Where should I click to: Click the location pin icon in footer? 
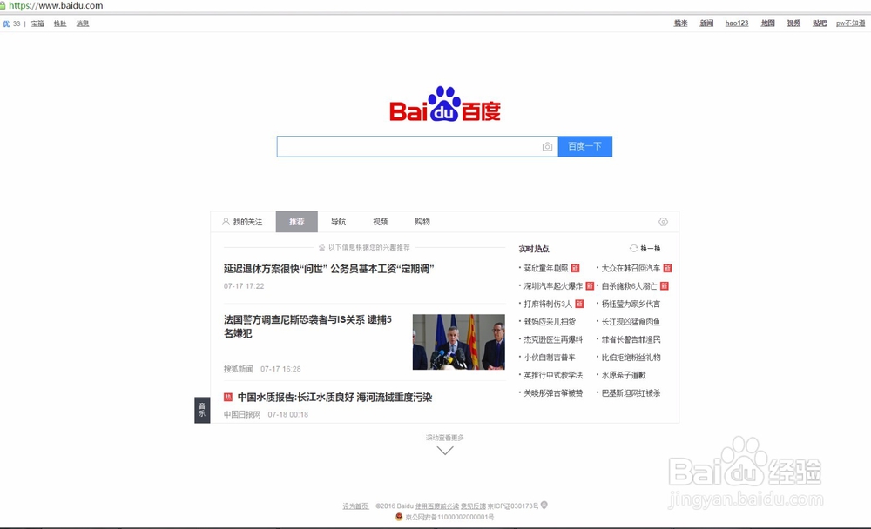544,506
